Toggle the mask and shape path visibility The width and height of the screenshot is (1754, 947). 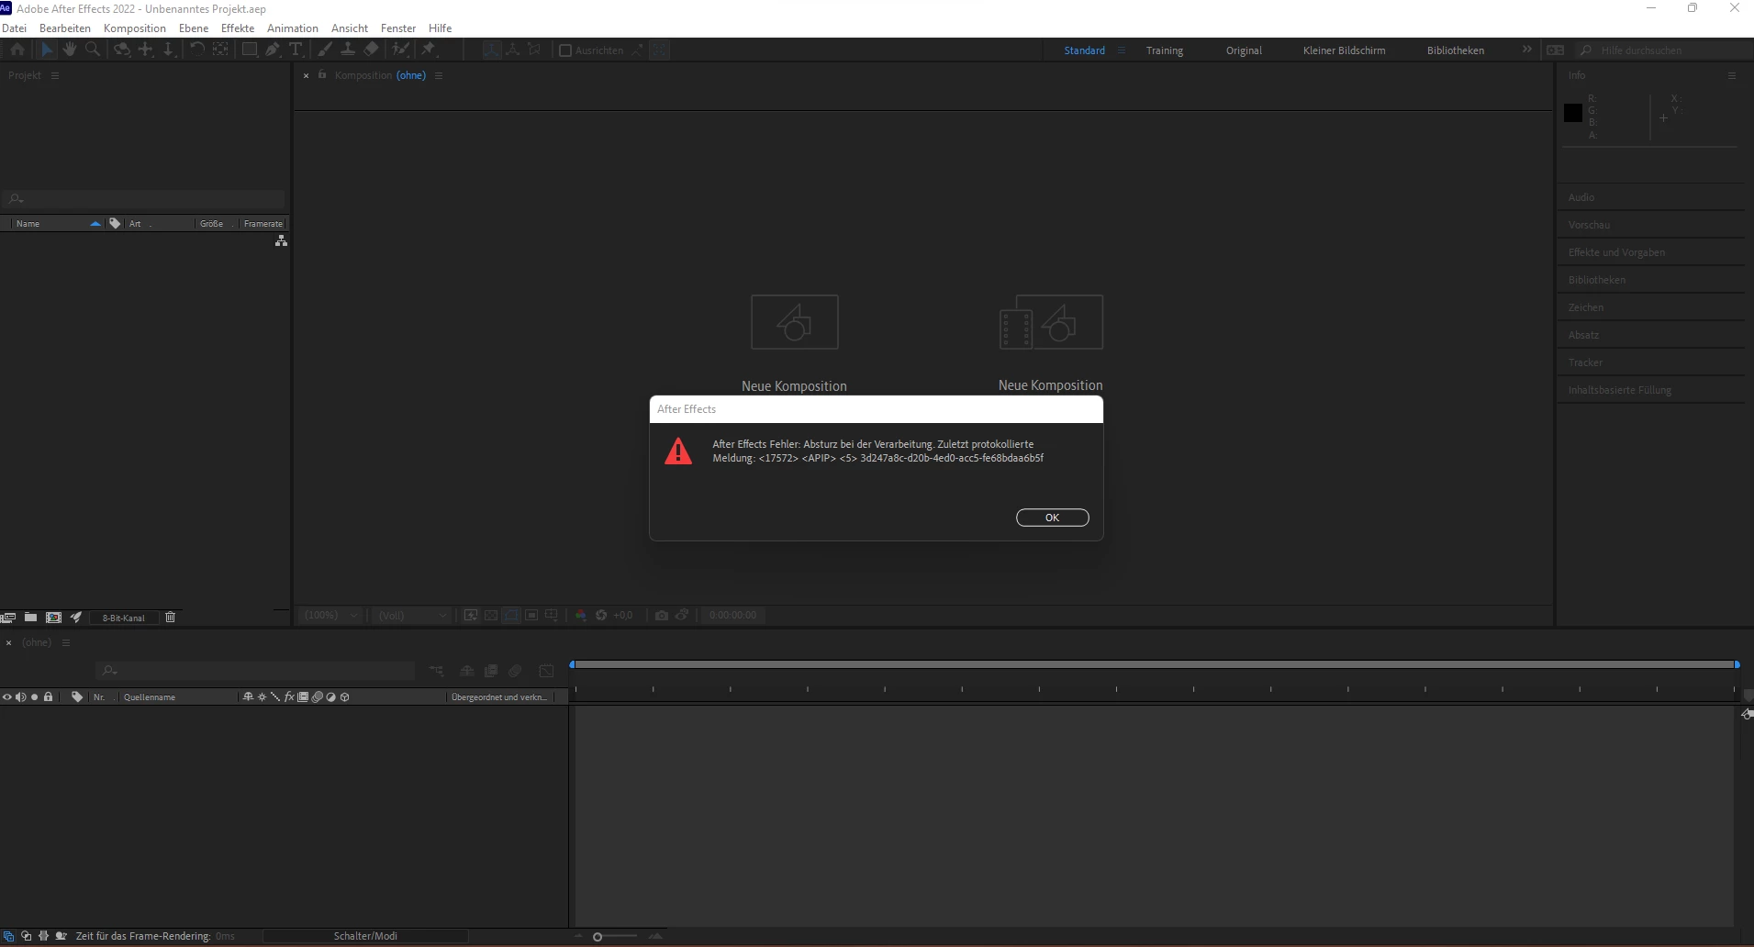pos(511,615)
